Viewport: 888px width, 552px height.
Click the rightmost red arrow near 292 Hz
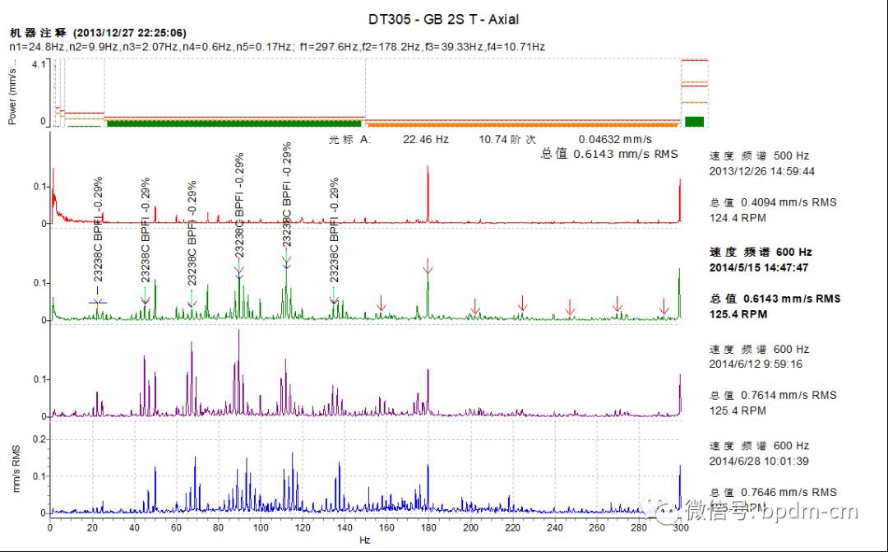coord(664,308)
